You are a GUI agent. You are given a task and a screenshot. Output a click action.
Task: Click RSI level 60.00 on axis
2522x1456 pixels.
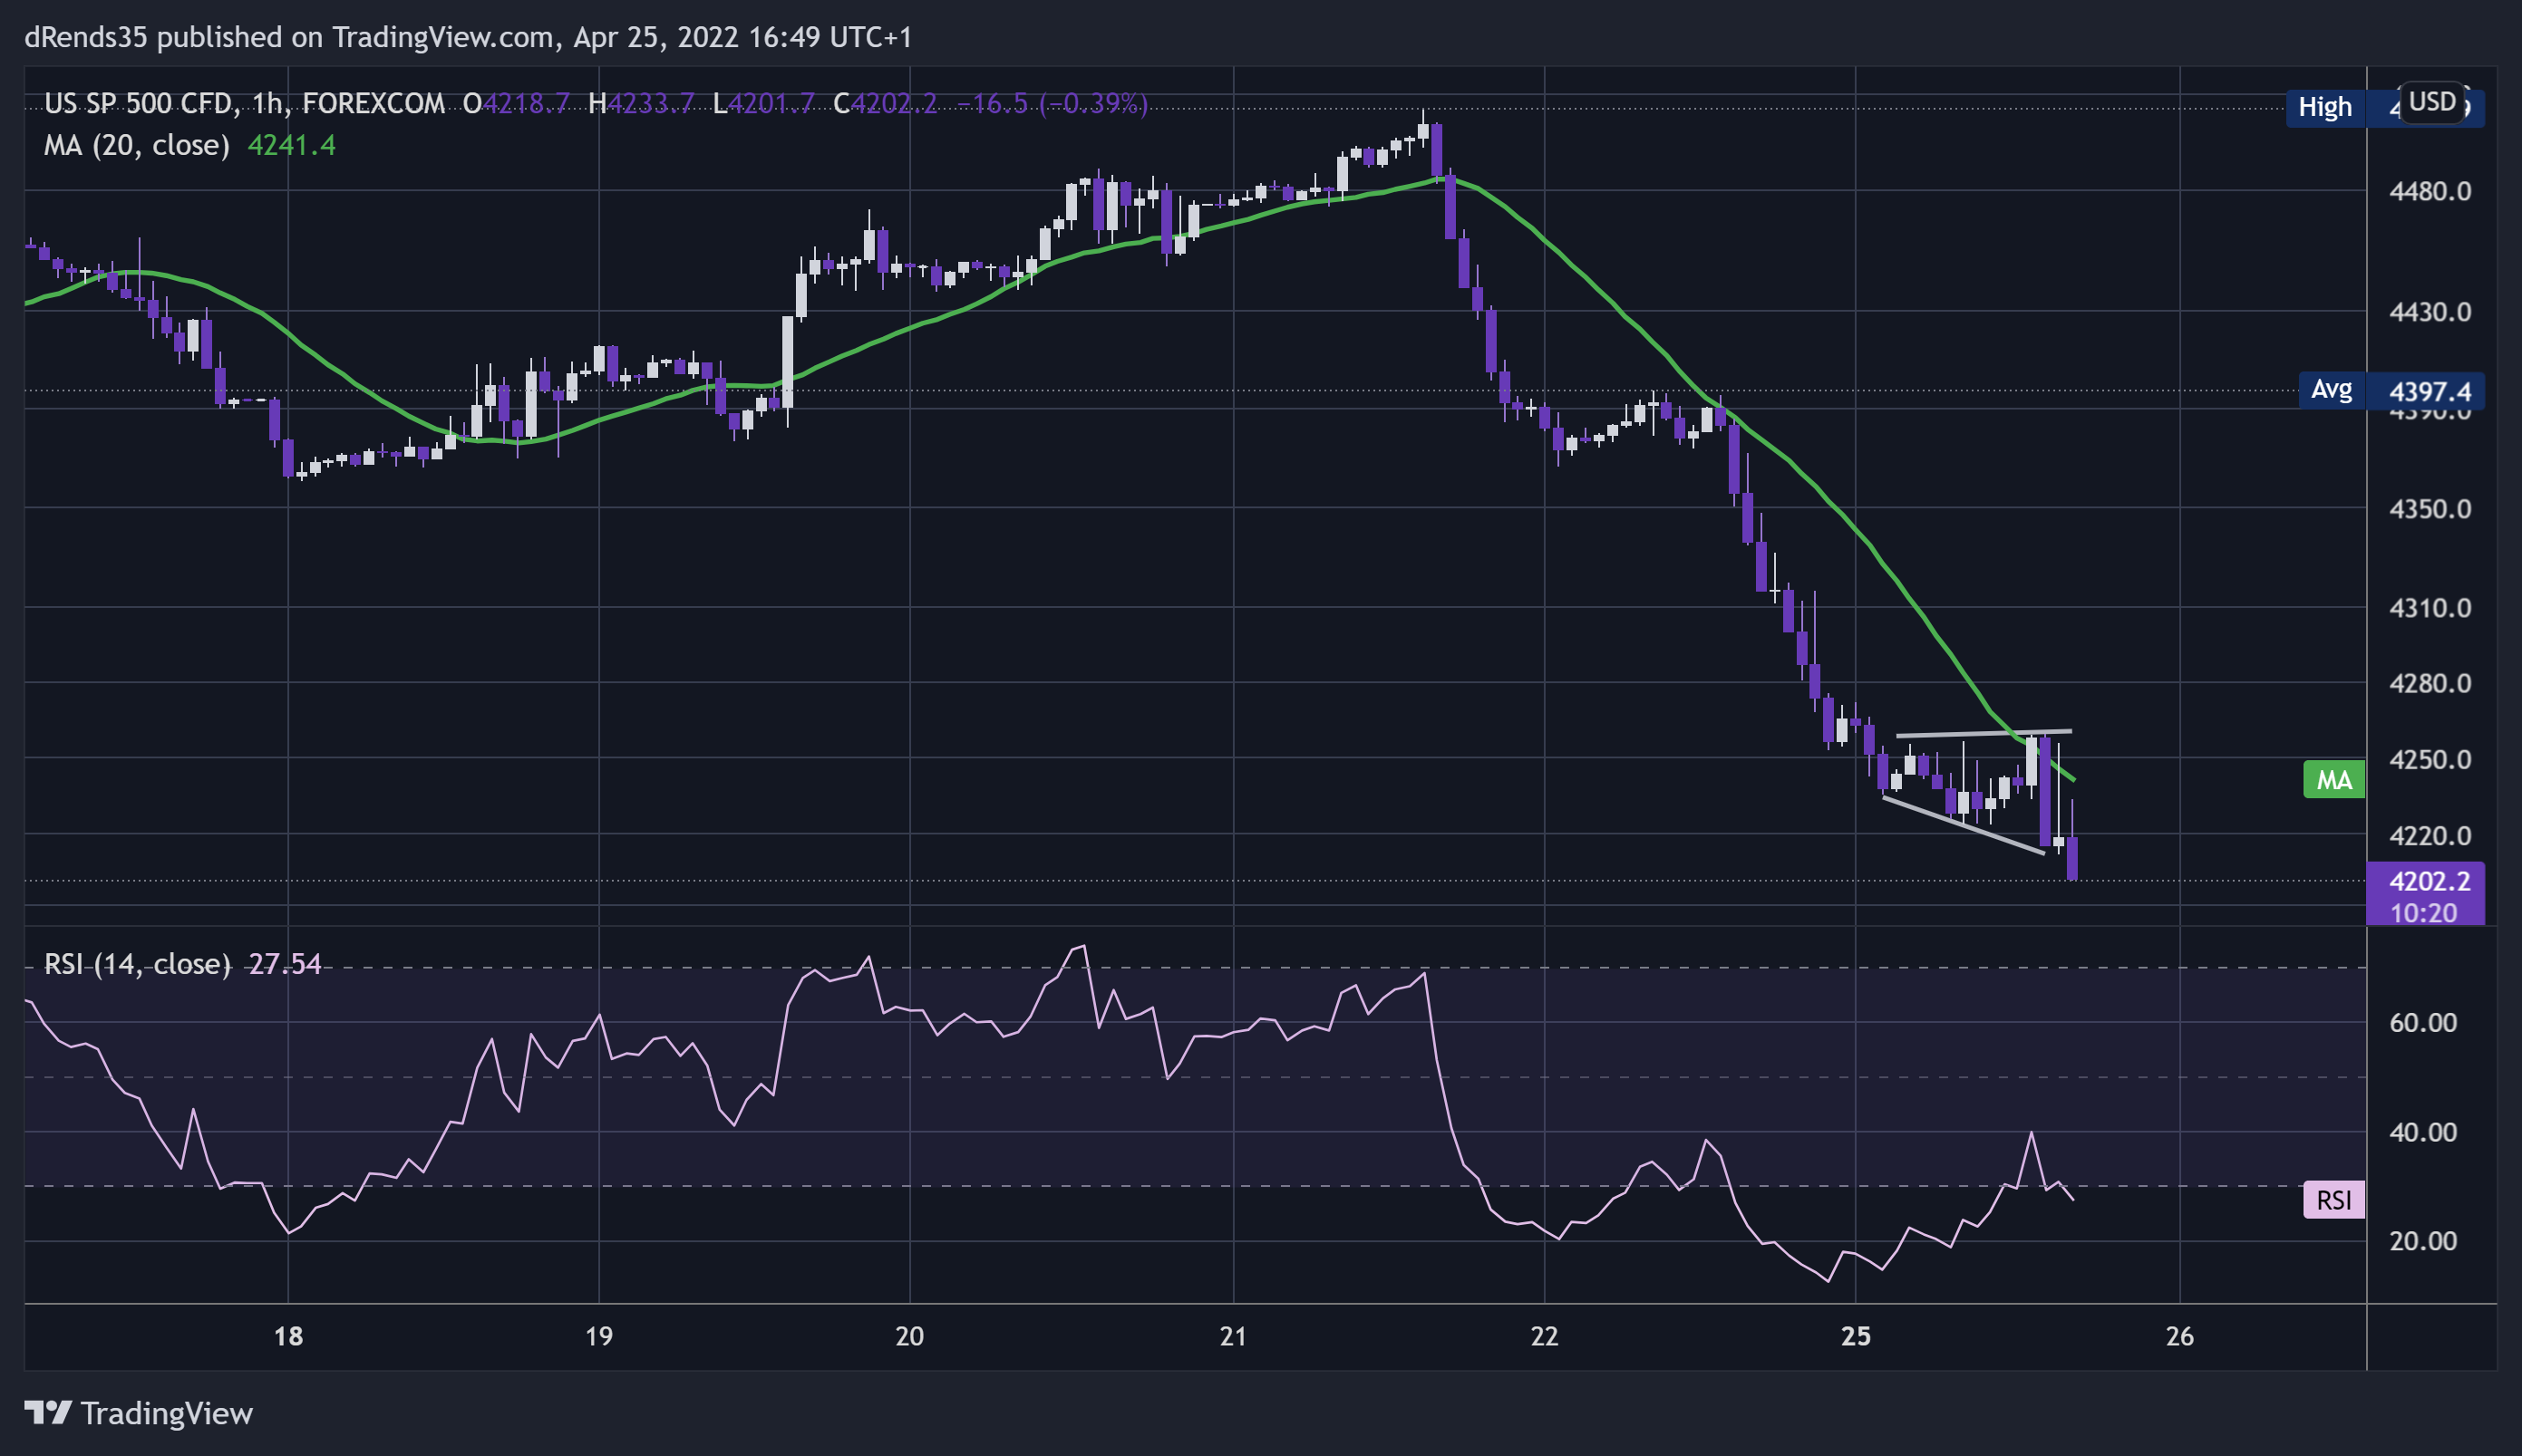pos(2423,1022)
